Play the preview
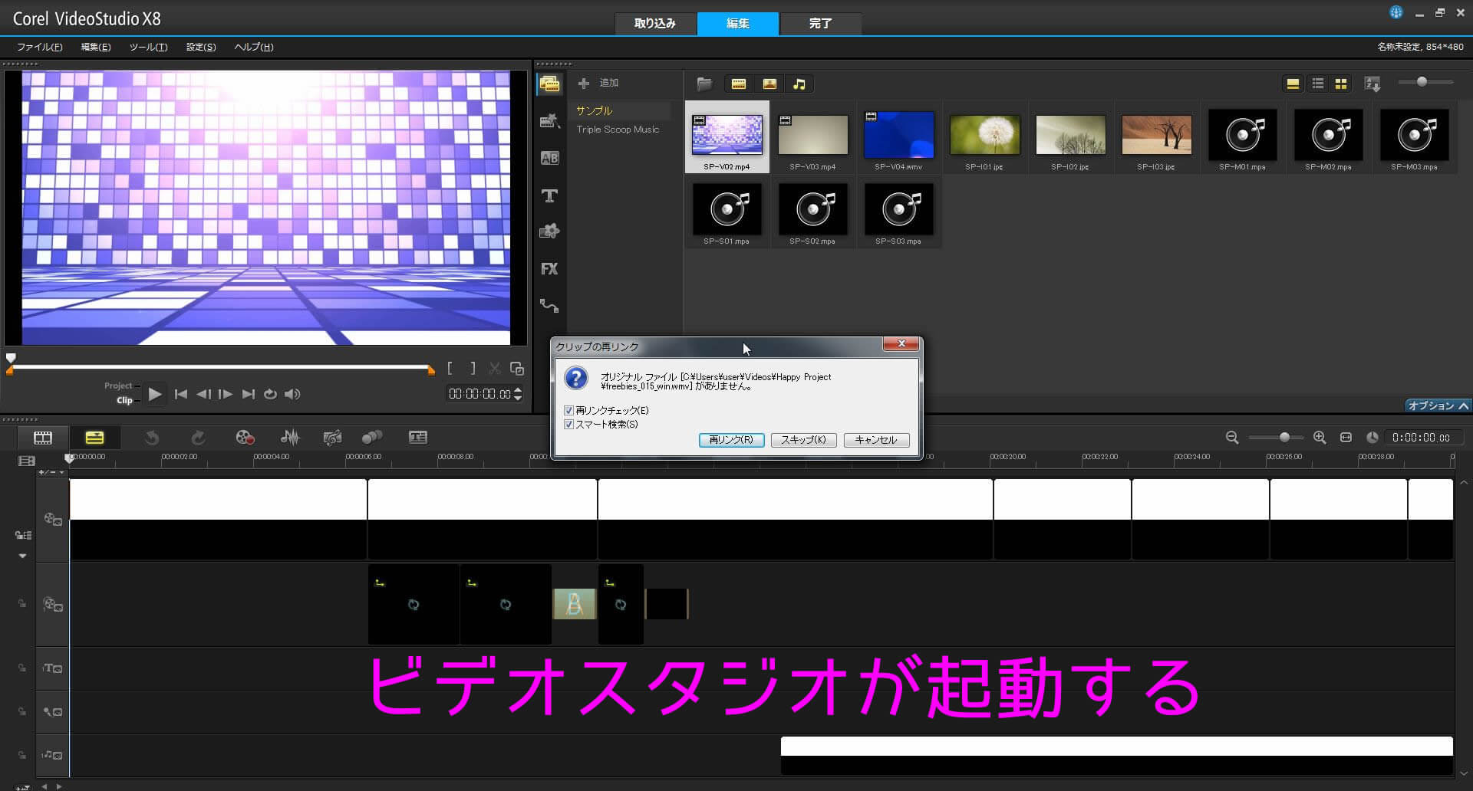1473x791 pixels. [154, 394]
